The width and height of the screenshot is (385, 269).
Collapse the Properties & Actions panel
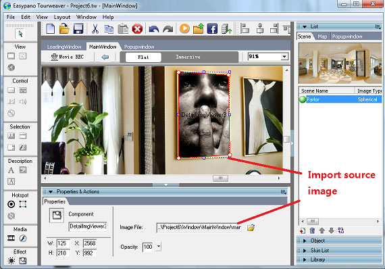click(x=51, y=192)
